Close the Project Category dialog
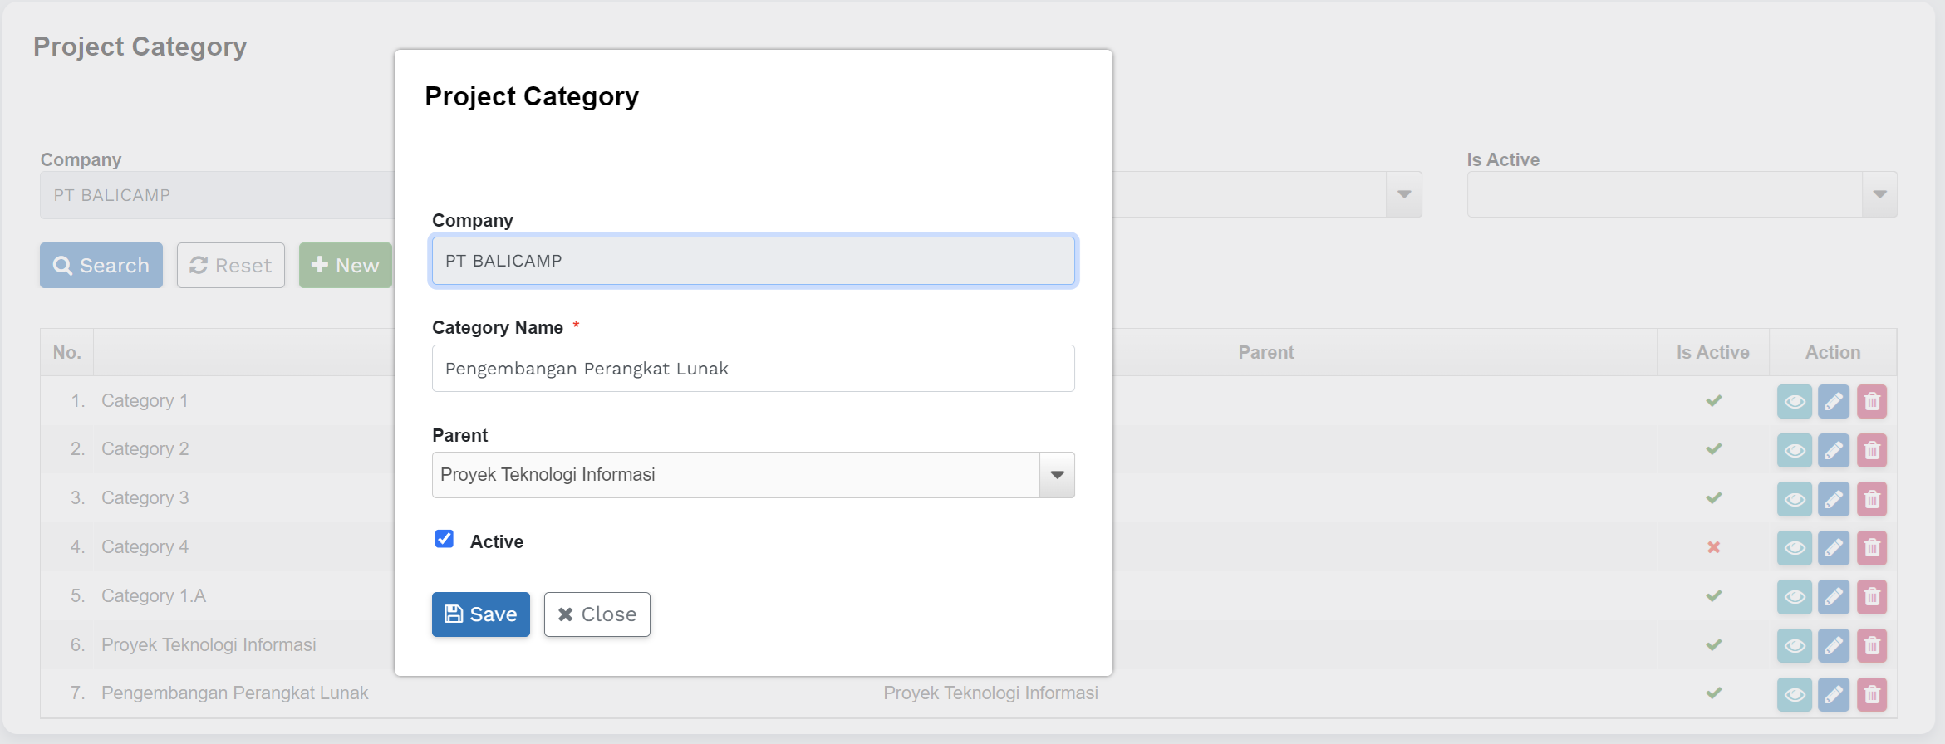Image resolution: width=1945 pixels, height=744 pixels. [597, 614]
